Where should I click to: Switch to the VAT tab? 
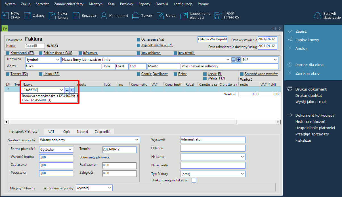point(51,132)
